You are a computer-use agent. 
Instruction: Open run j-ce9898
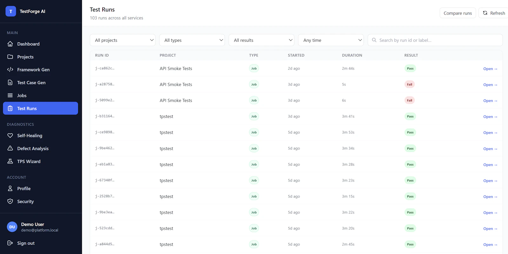pos(490,133)
